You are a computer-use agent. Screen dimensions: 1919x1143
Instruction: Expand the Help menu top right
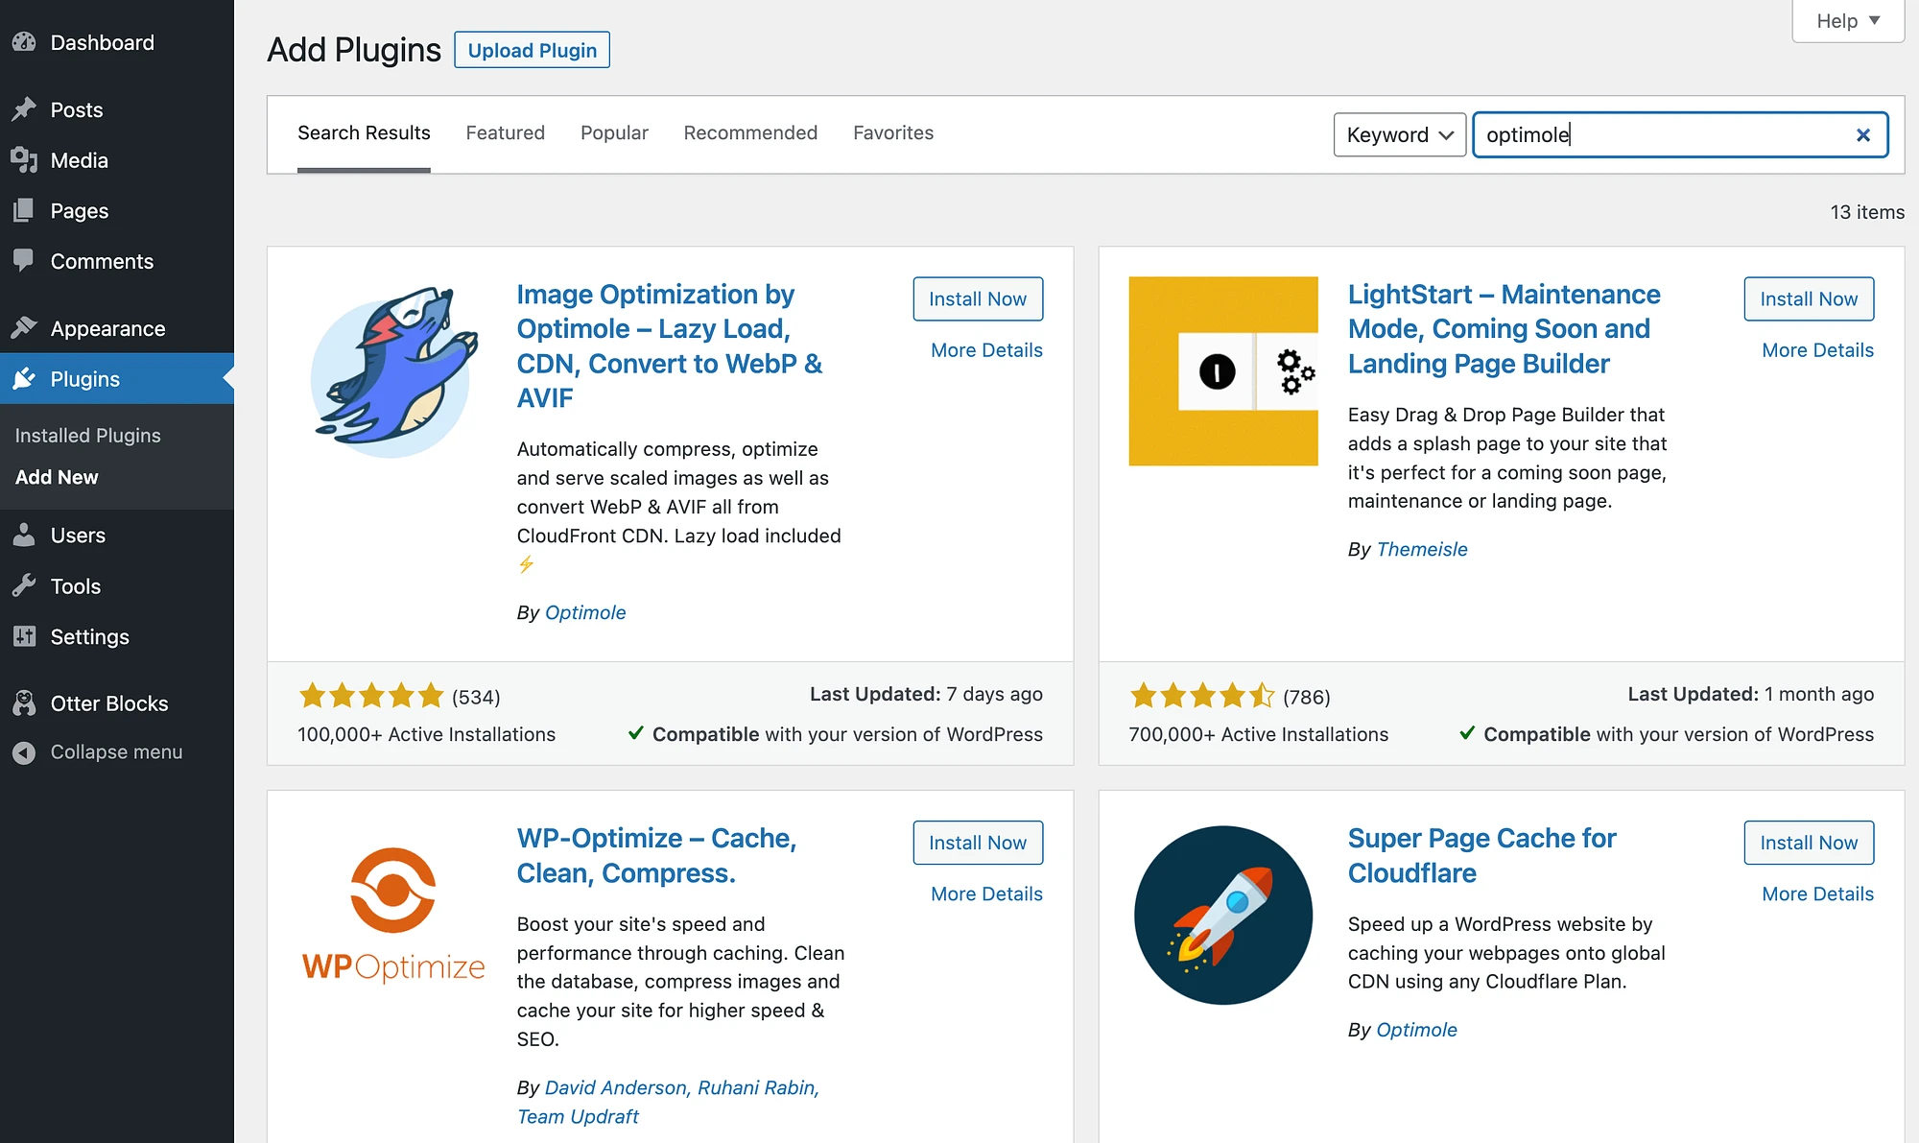tap(1845, 20)
